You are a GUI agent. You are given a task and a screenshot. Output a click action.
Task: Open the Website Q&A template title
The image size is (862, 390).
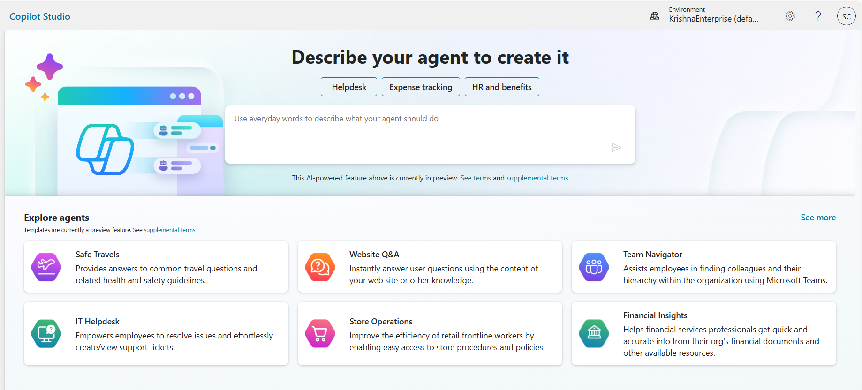click(374, 255)
